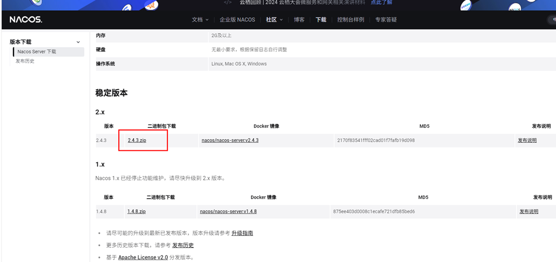
Task: Click the 2G及以上 memory value
Action: click(221, 36)
